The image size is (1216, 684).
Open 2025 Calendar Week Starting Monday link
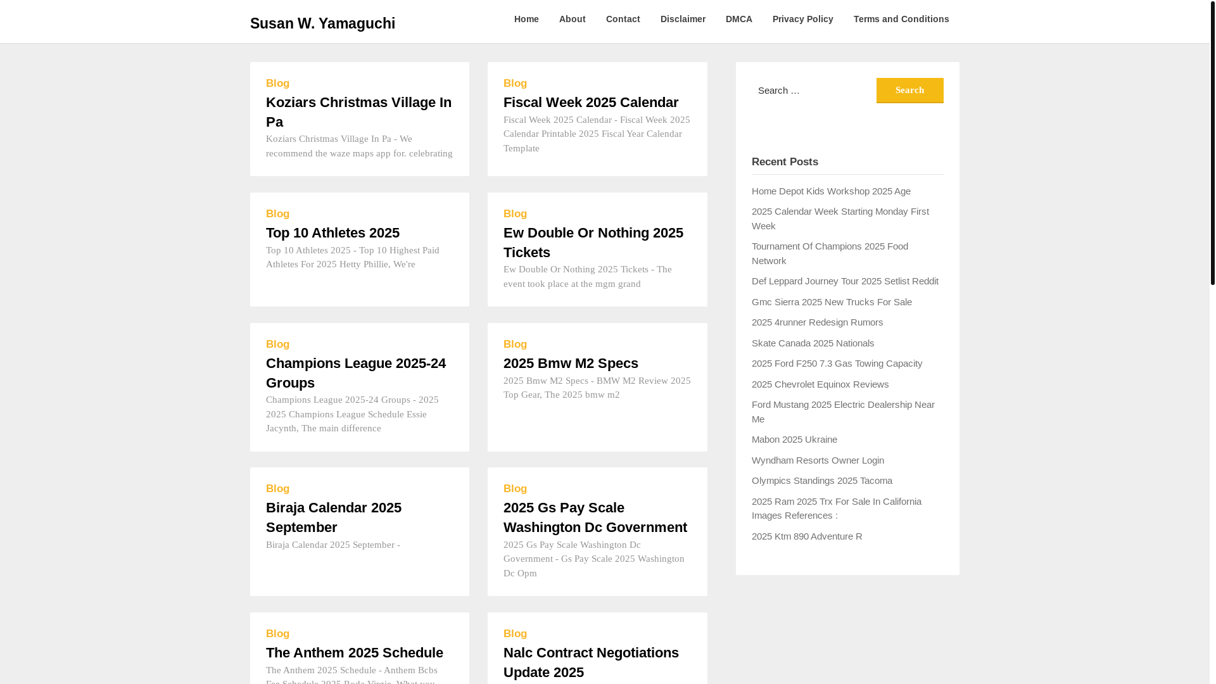coord(840,218)
